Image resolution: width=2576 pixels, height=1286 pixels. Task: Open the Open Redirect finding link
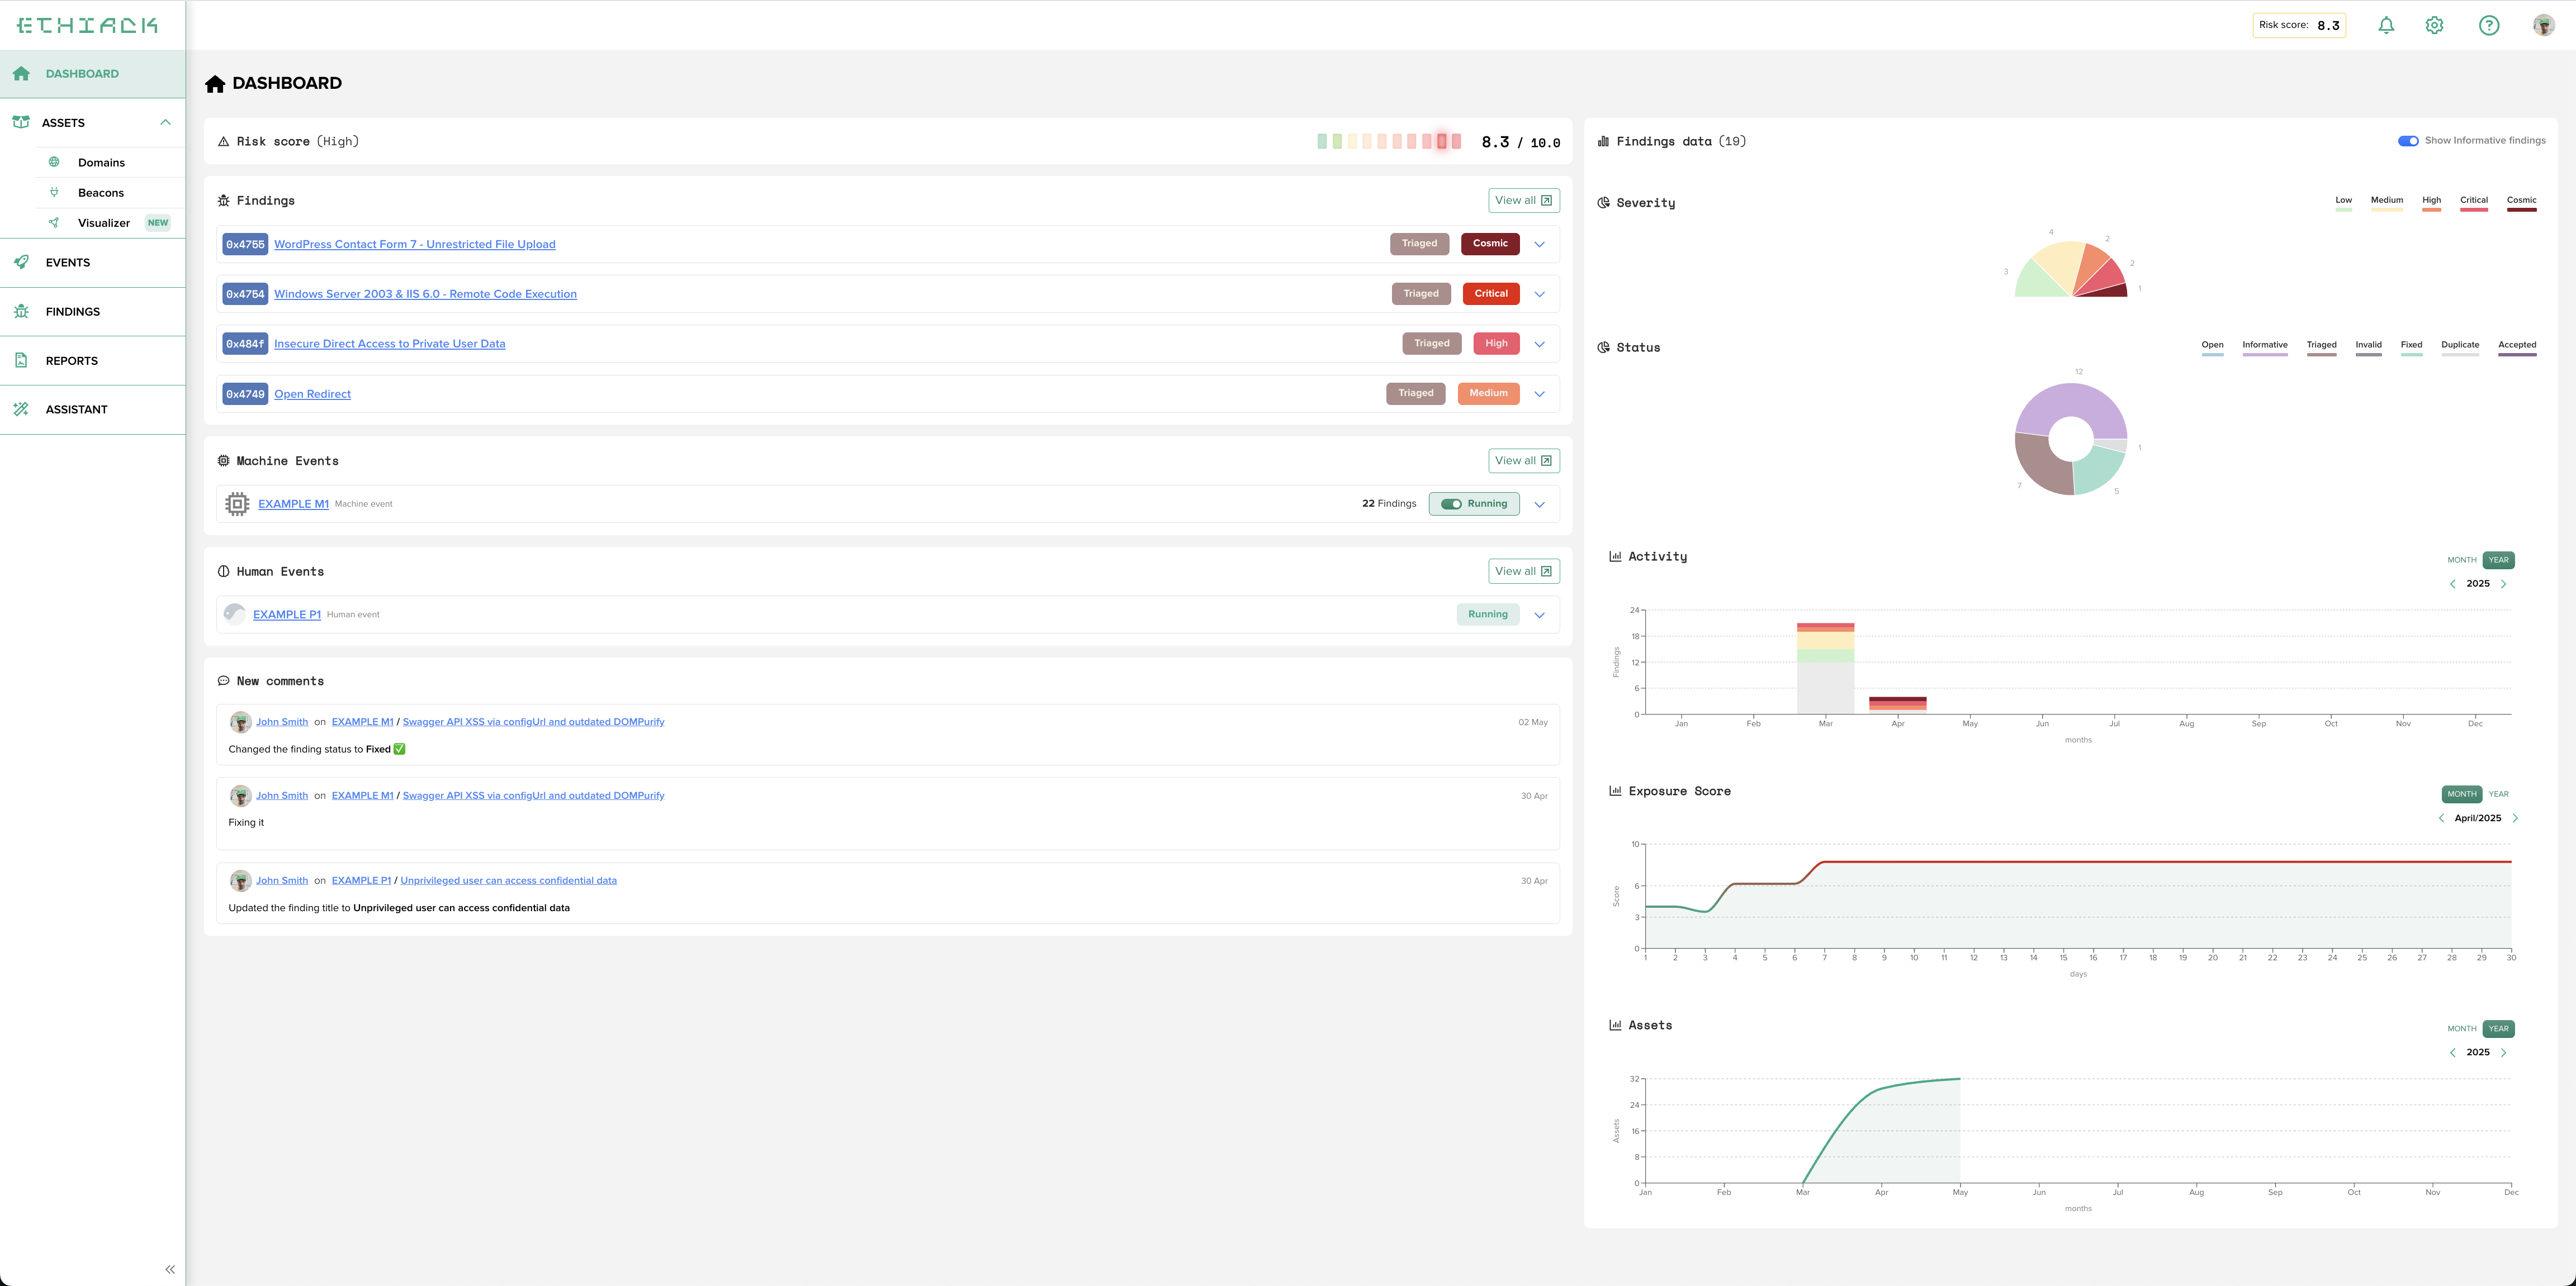(312, 394)
